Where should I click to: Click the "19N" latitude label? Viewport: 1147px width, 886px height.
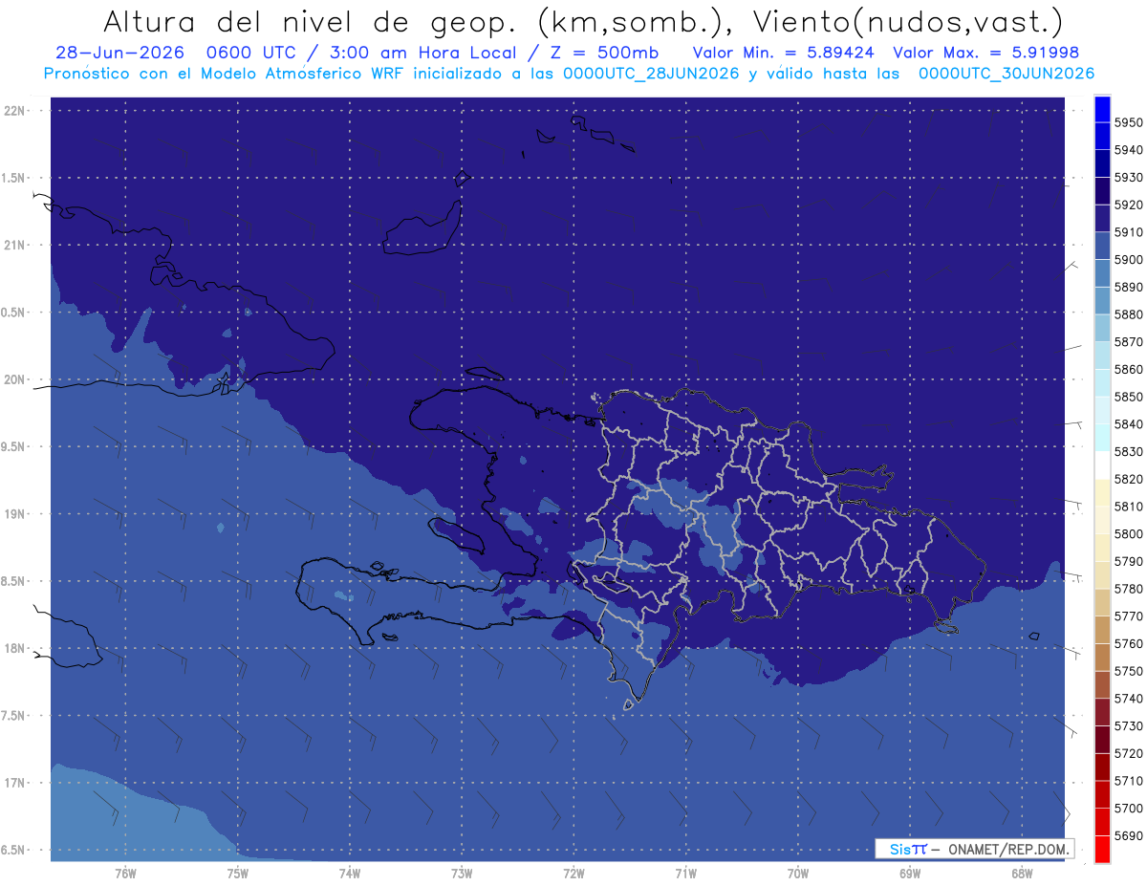point(16,513)
